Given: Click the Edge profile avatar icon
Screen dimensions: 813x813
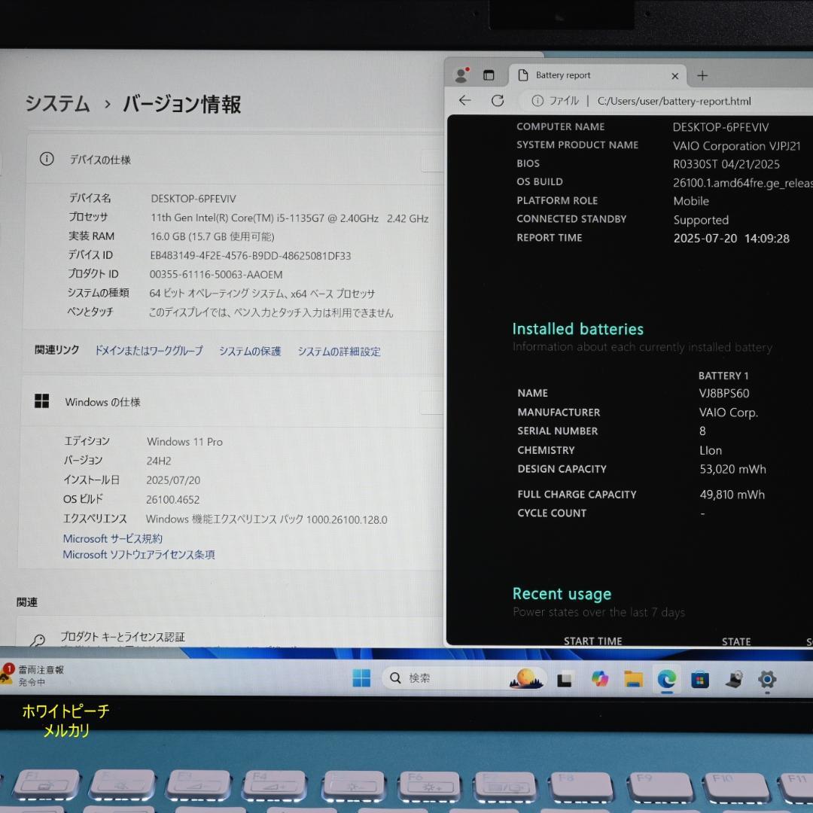Looking at the screenshot, I should [x=461, y=75].
